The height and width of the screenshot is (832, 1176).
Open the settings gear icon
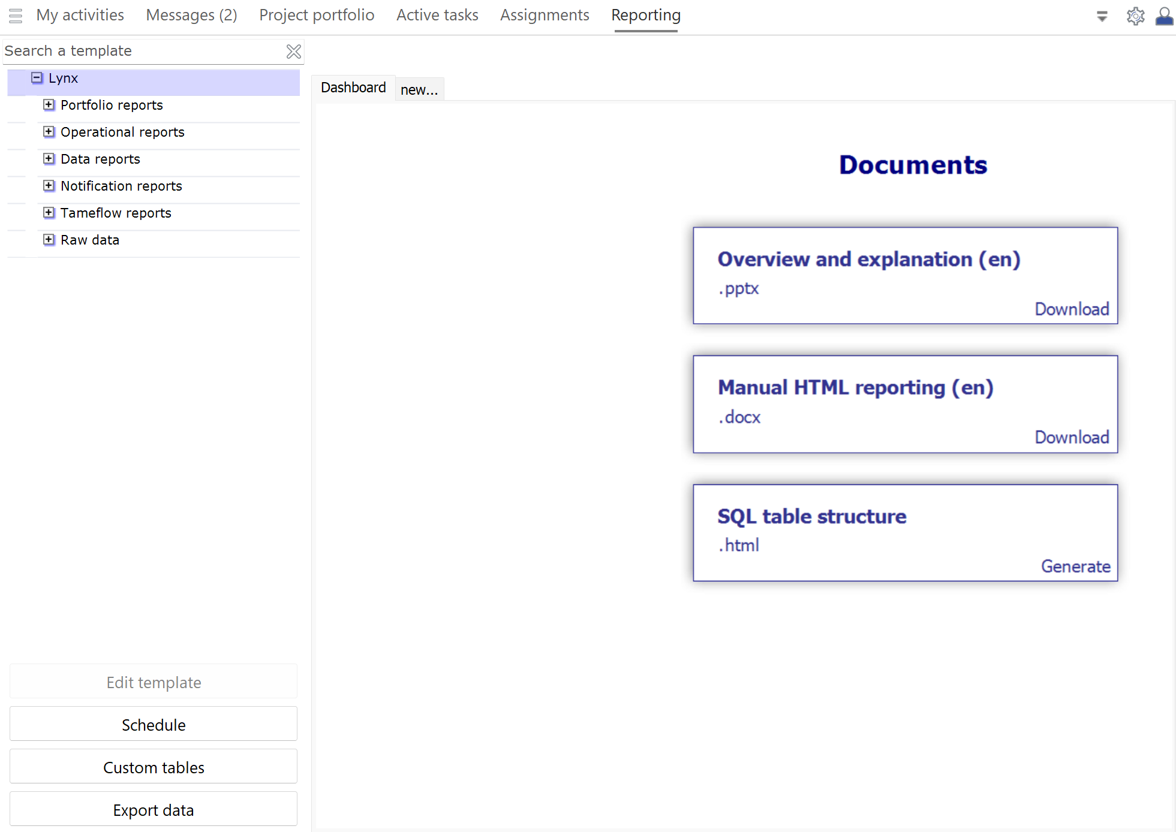point(1135,16)
